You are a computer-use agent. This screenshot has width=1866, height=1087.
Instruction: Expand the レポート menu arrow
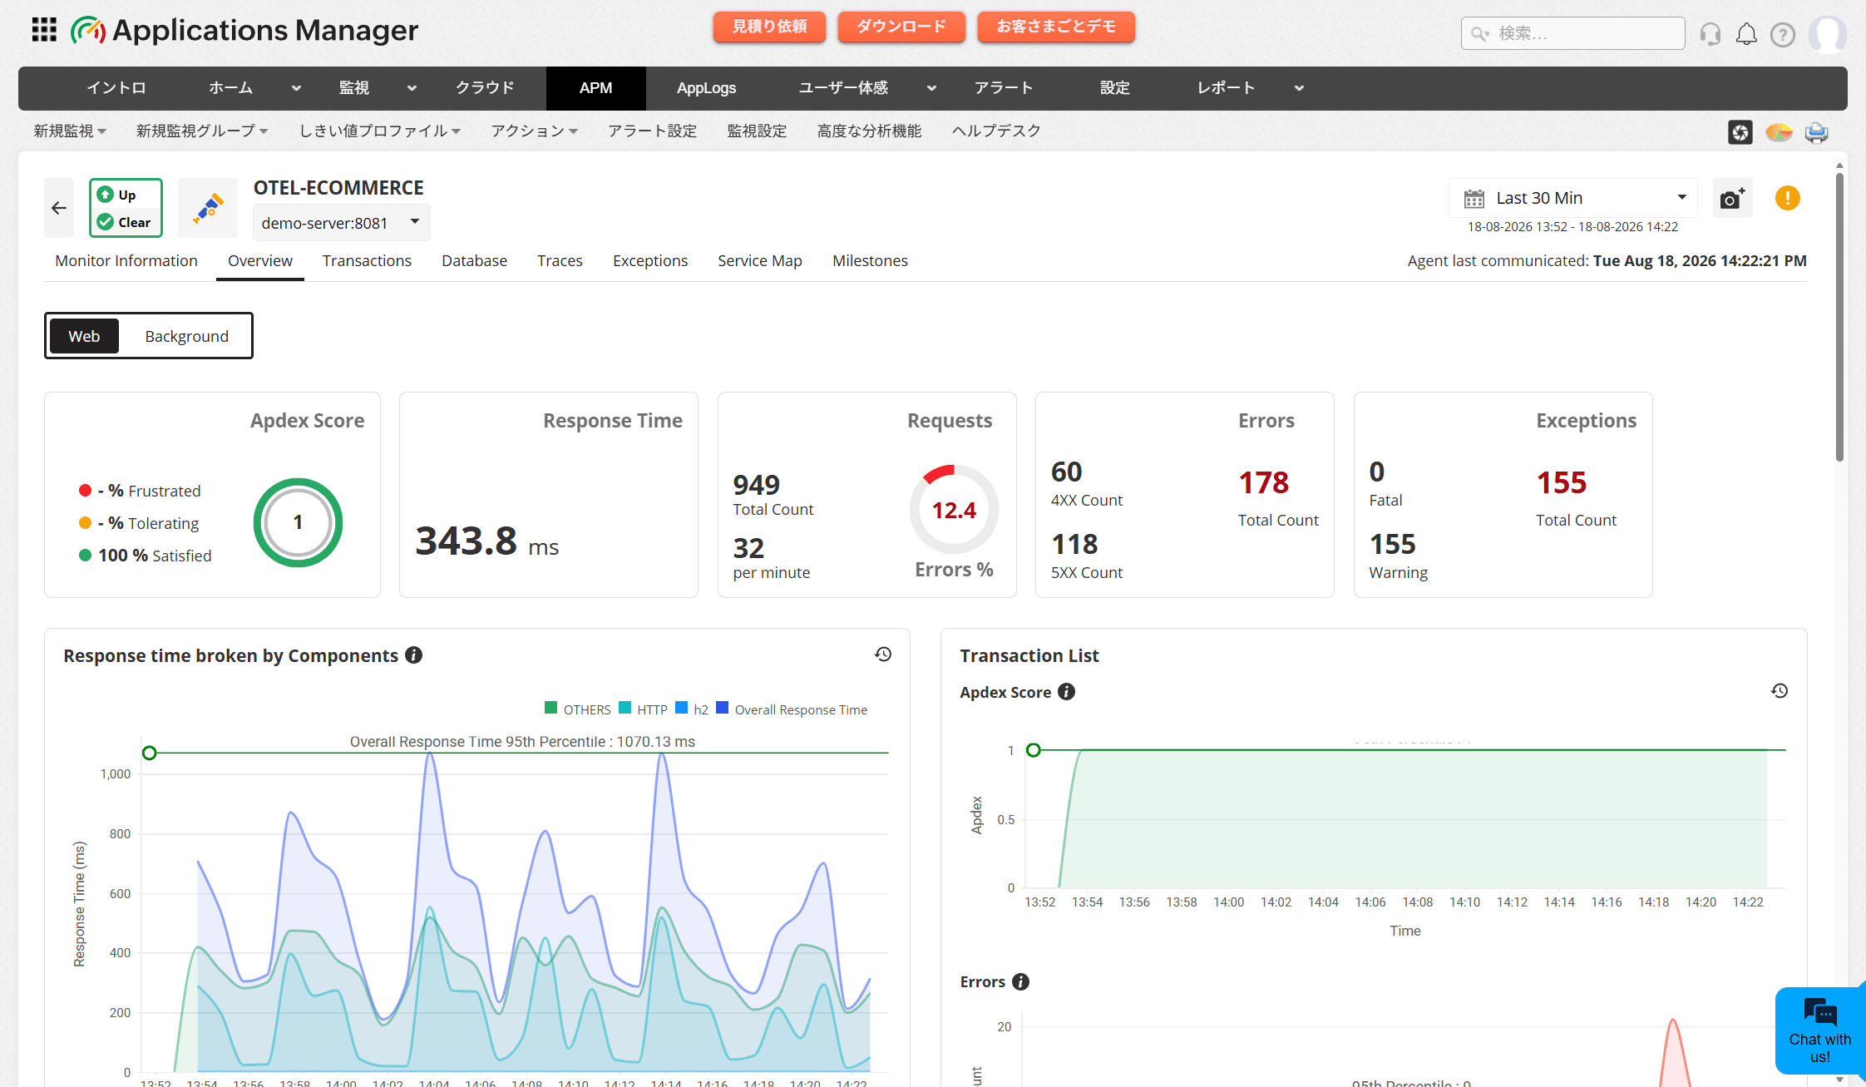click(x=1299, y=88)
